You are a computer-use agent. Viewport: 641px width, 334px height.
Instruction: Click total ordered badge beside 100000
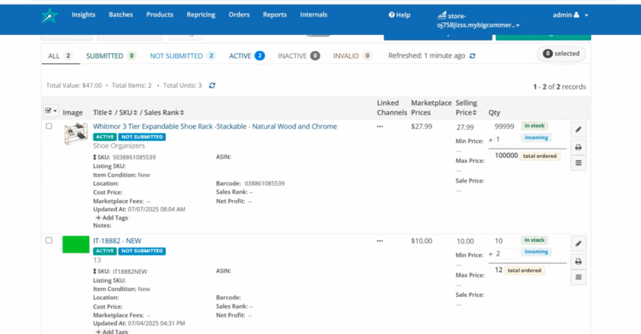tap(540, 156)
